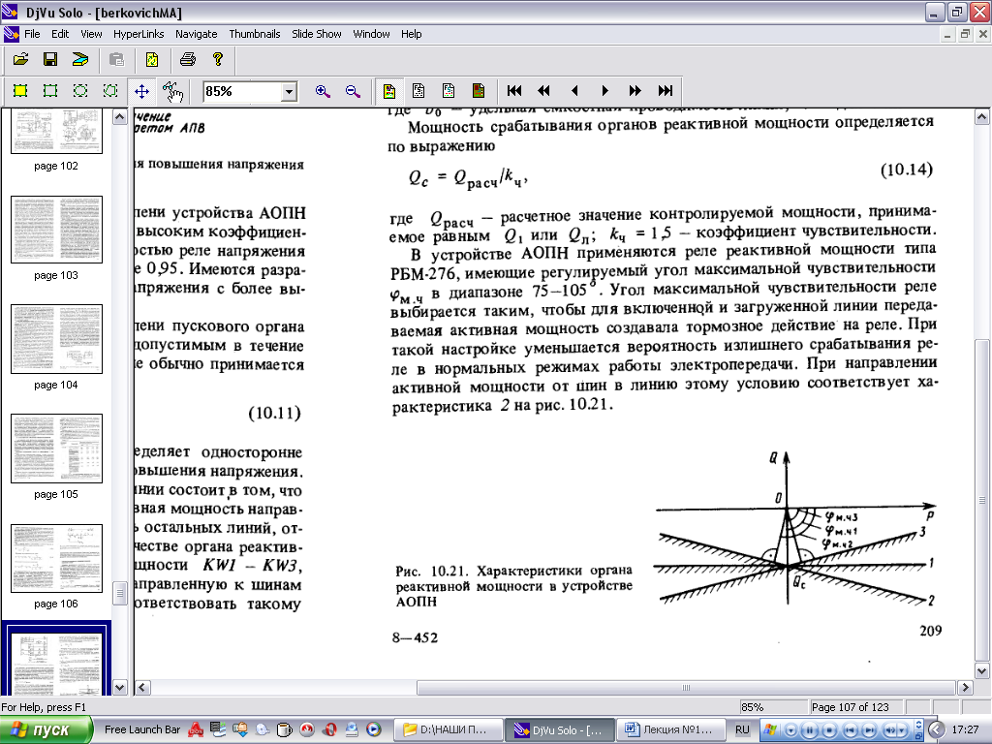
Task: Click the Zoom Out magnifier icon
Action: click(353, 91)
